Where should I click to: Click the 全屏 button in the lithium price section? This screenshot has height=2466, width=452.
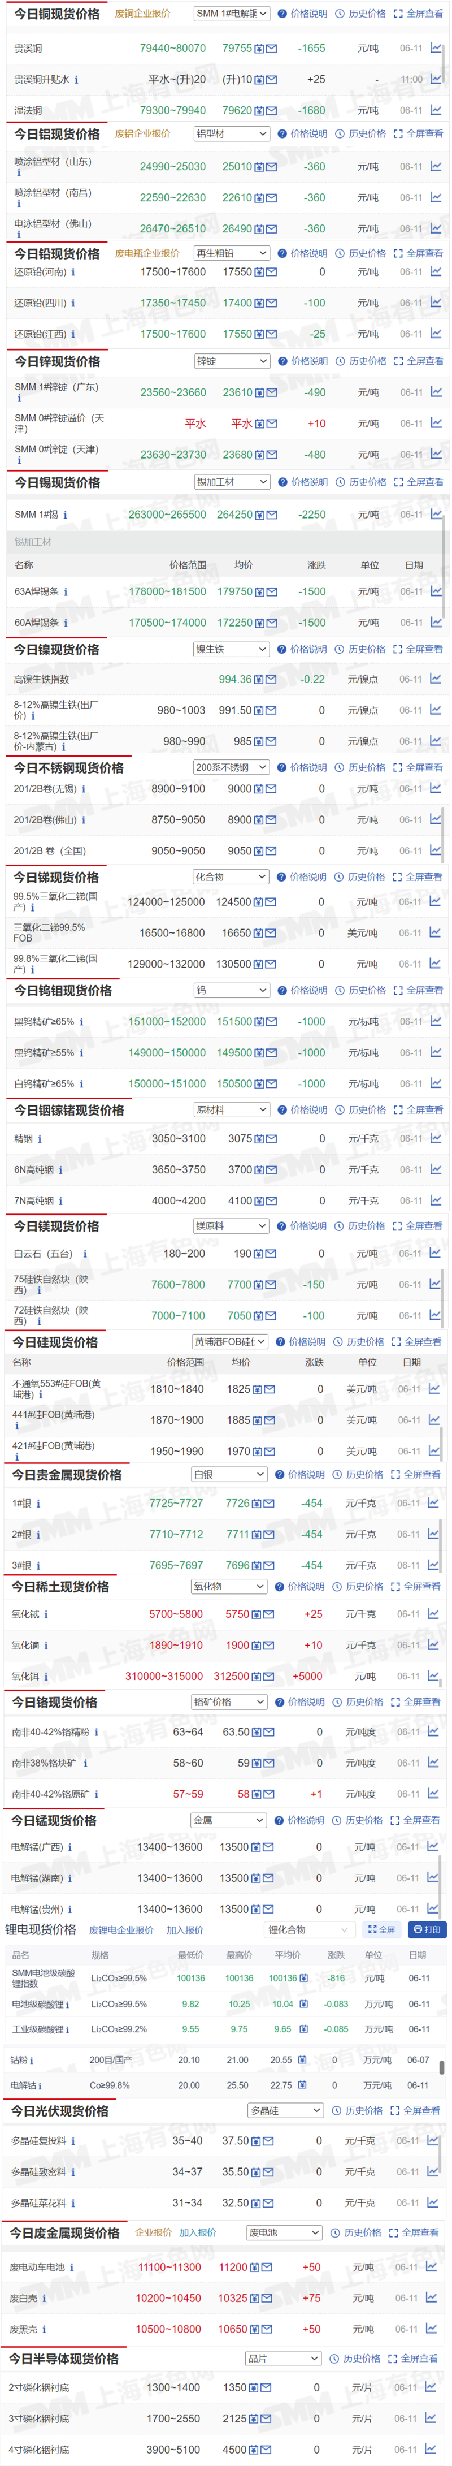(380, 1930)
